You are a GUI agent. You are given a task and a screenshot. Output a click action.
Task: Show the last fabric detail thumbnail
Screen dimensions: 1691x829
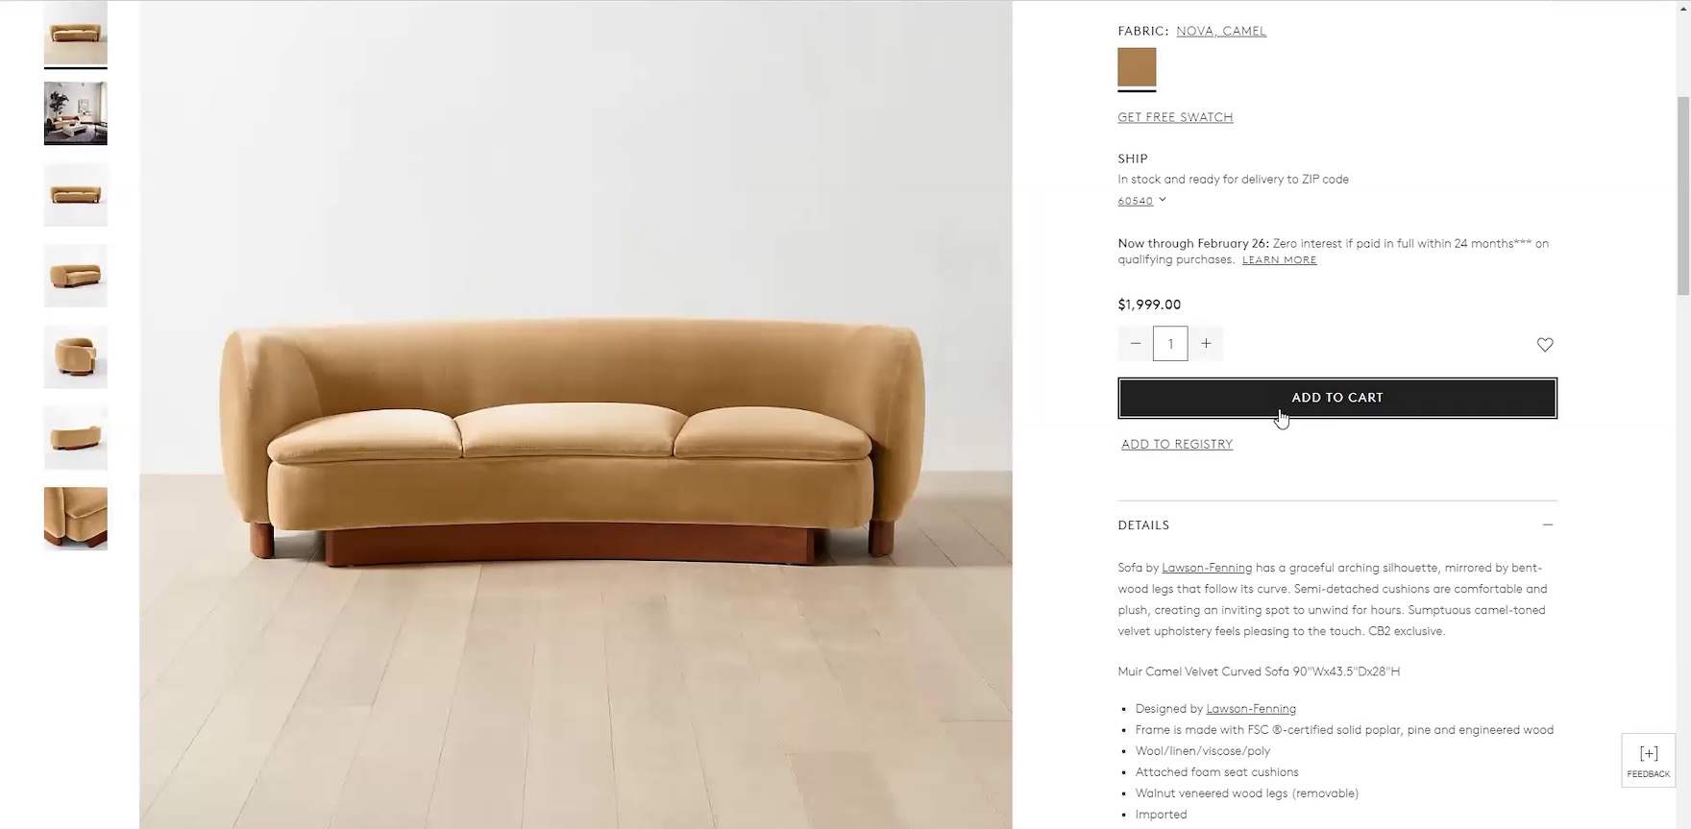click(x=76, y=519)
